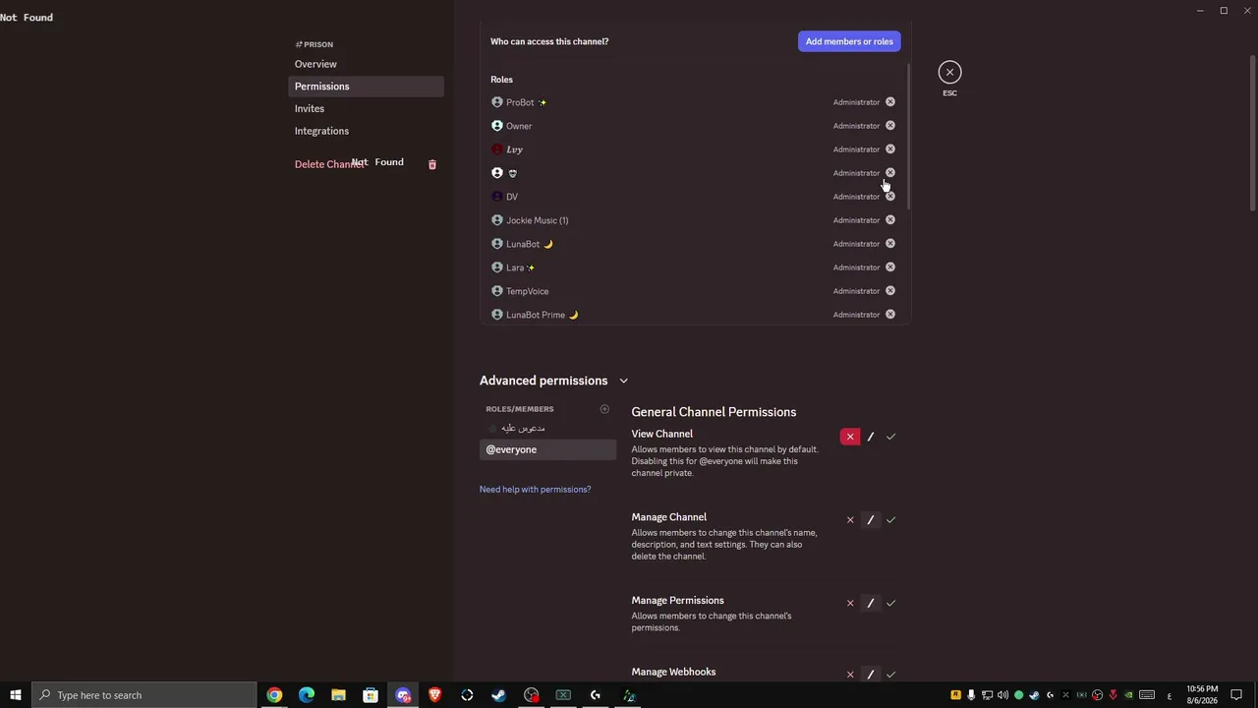The image size is (1258, 708).
Task: Allow Manage Permissions with the checkmark
Action: (890, 603)
